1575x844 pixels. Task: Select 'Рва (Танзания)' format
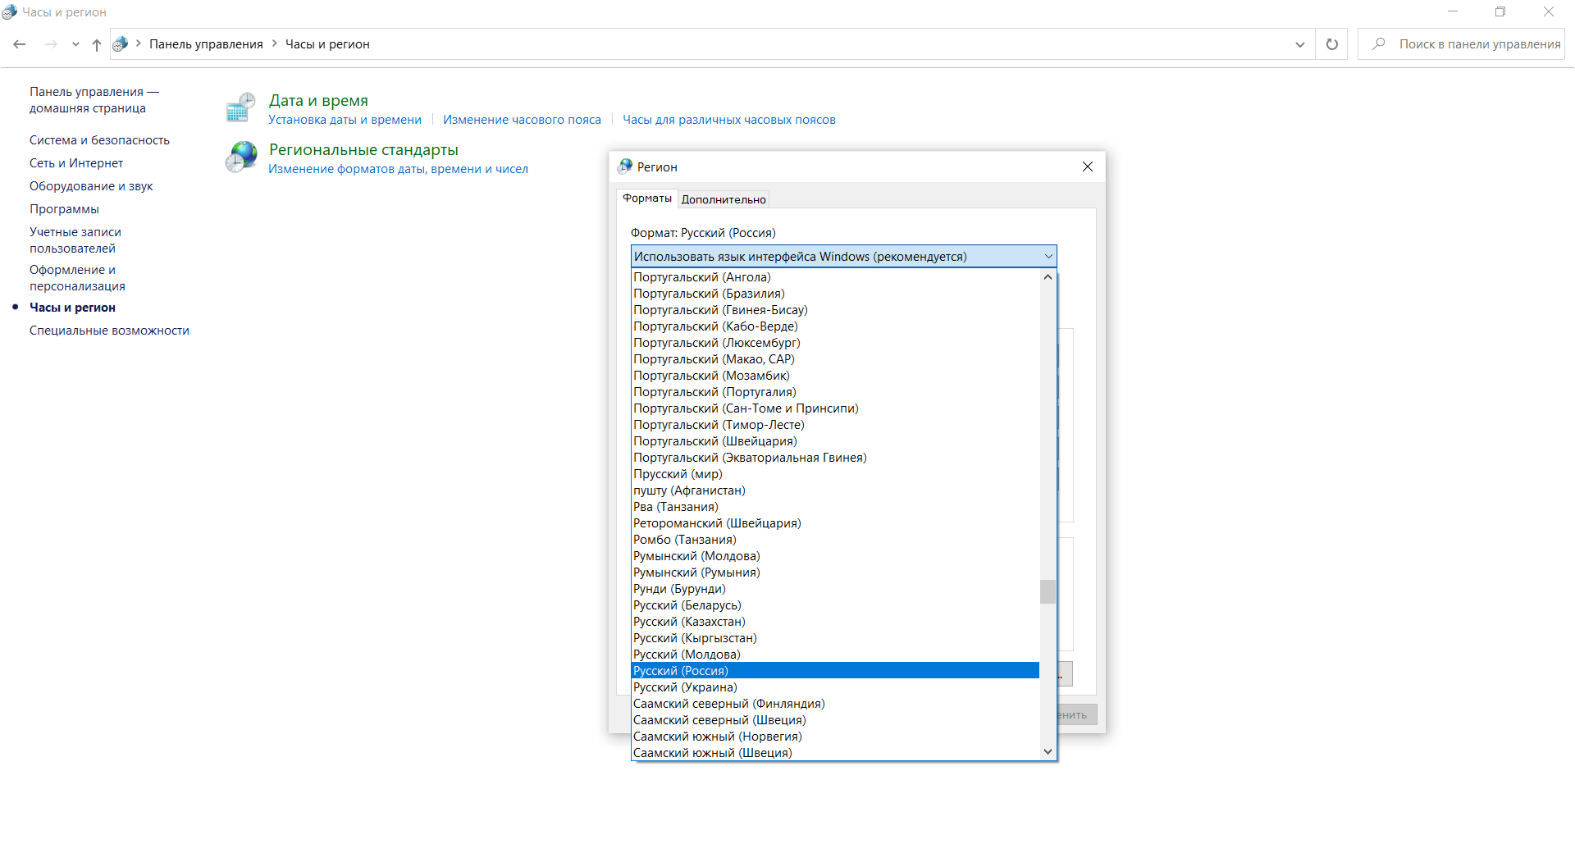click(x=835, y=507)
